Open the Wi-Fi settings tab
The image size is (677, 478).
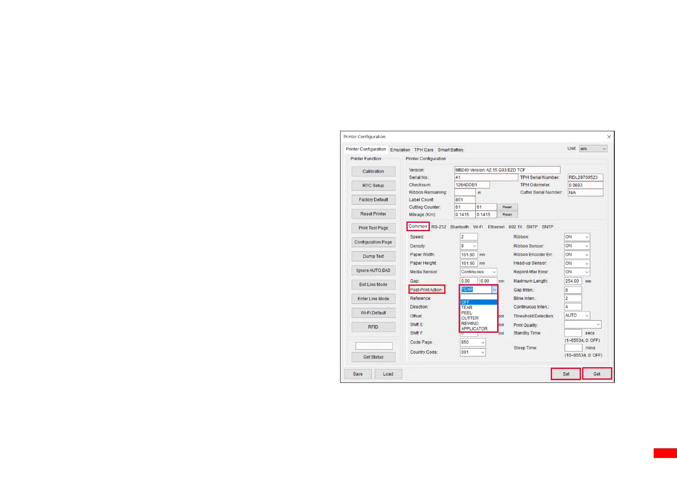click(x=478, y=227)
